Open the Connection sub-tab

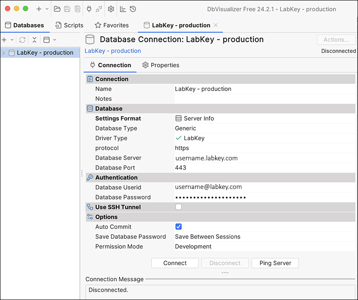coord(111,65)
